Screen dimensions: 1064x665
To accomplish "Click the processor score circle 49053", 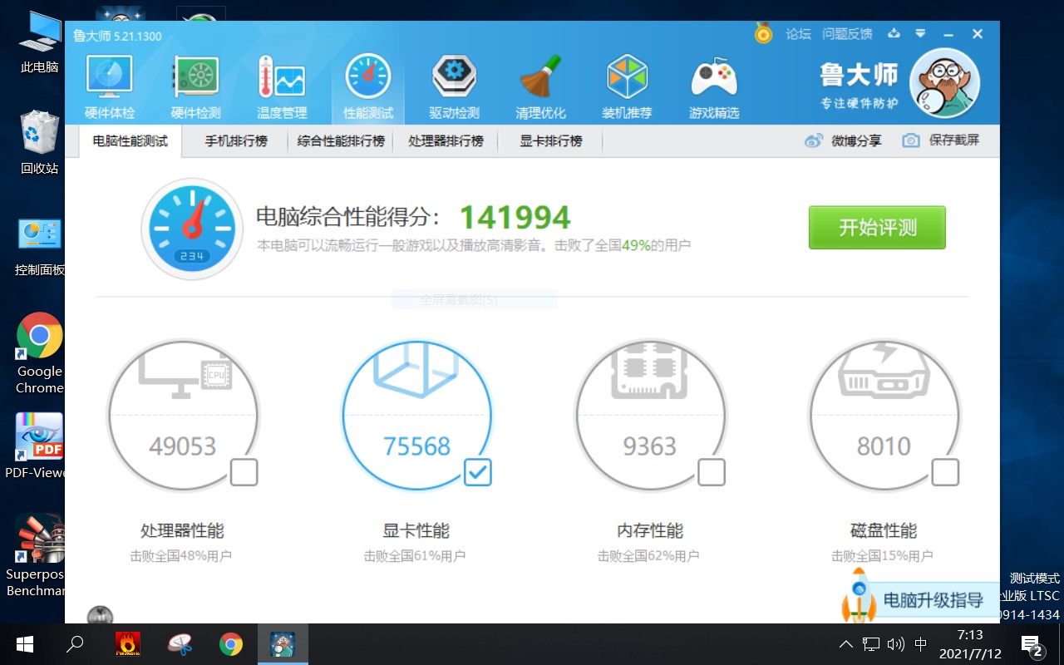I will click(183, 416).
